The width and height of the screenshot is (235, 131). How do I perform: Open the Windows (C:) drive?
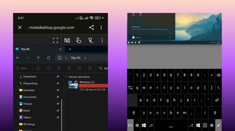88,86
